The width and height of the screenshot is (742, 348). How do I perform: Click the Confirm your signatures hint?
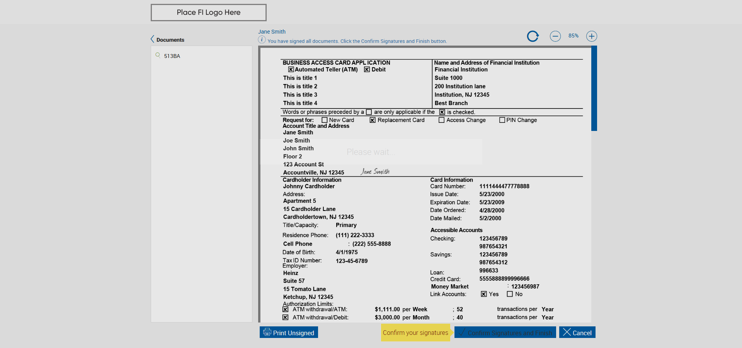tap(415, 333)
